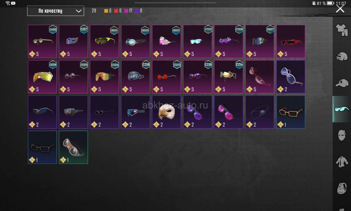The width and height of the screenshot is (351, 211).
Task: Select the C4S10 round yellow glasses
Action: (x=42, y=41)
